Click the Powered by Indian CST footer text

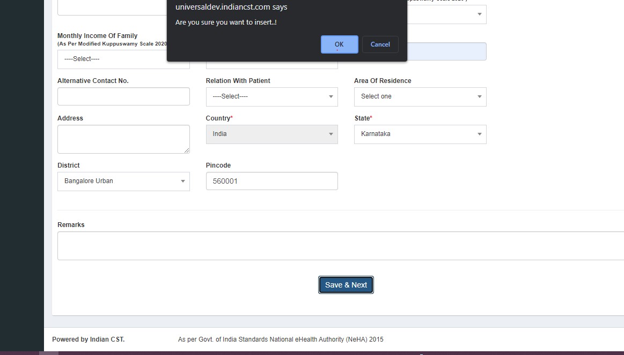click(88, 339)
